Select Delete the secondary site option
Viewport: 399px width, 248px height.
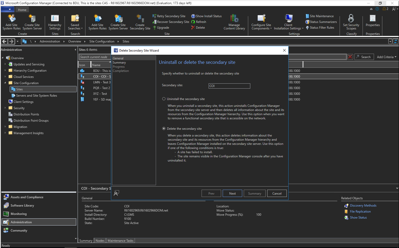pyautogui.click(x=164, y=128)
